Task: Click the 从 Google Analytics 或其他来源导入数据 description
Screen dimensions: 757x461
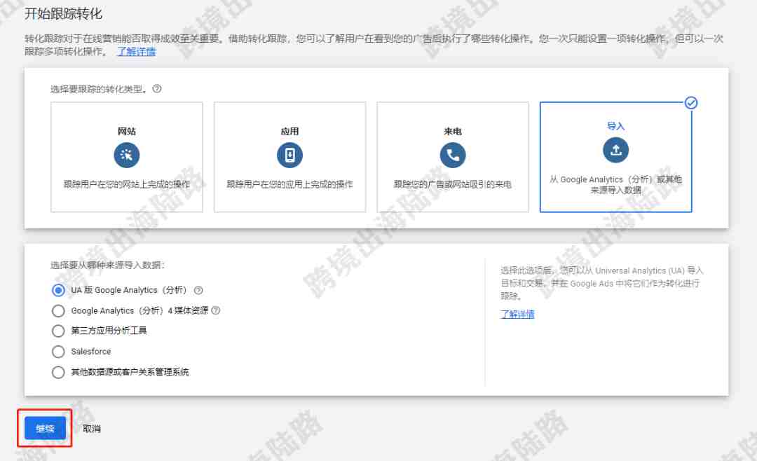Action: click(615, 185)
